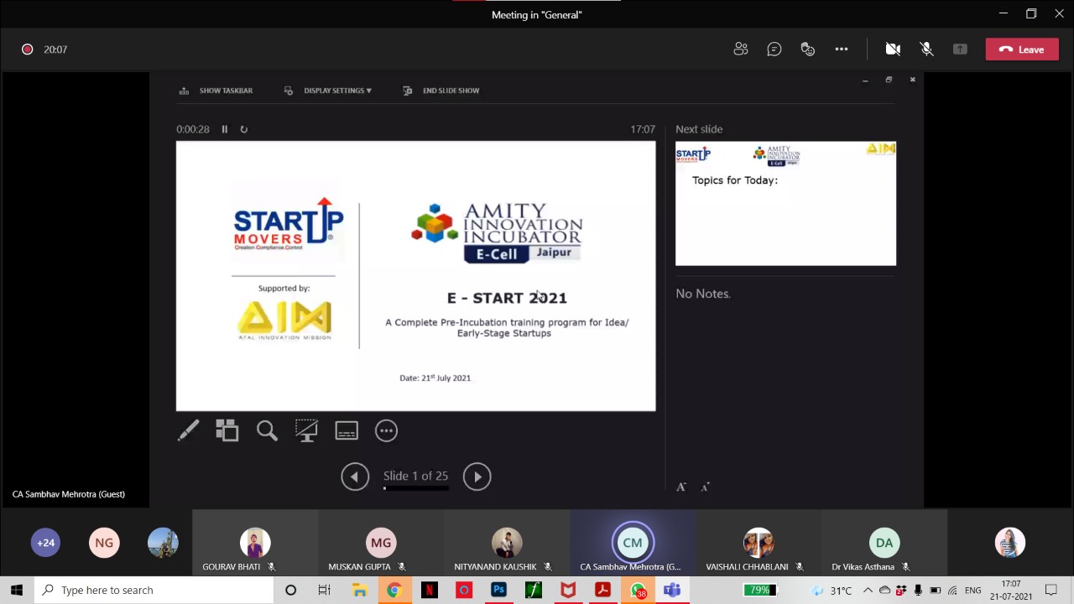Toggle the camera on
The image size is (1074, 604).
click(x=893, y=49)
